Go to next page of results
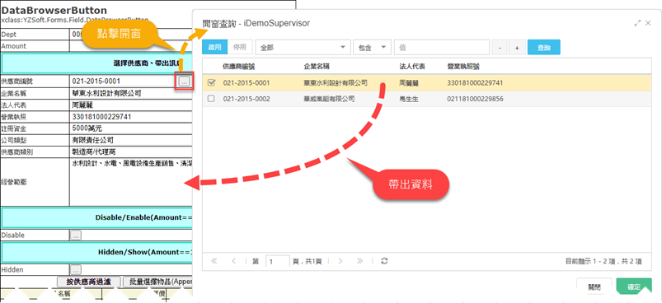662x303 pixels. (340, 261)
